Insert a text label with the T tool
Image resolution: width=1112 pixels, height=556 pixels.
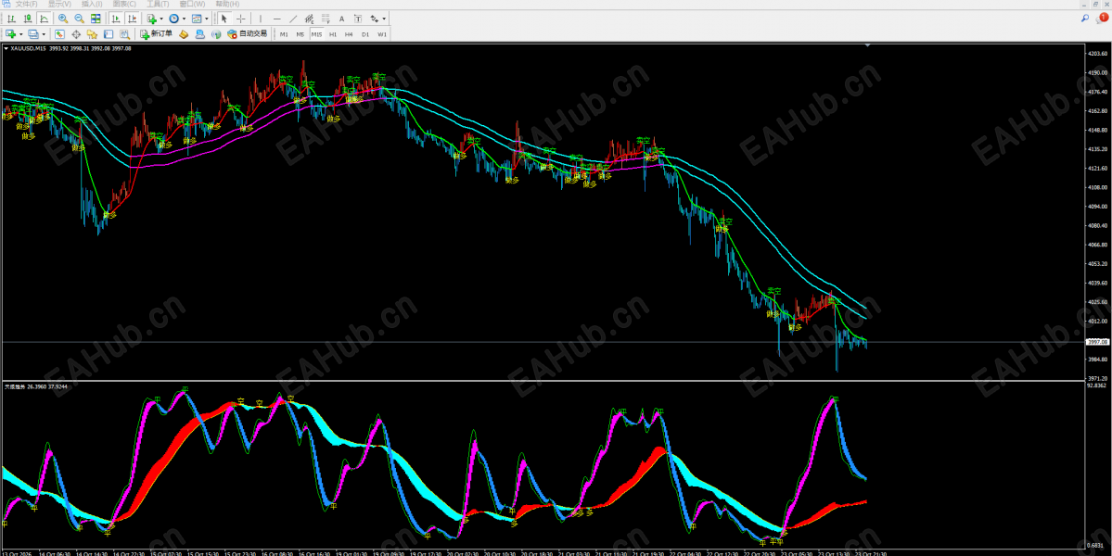pos(357,19)
